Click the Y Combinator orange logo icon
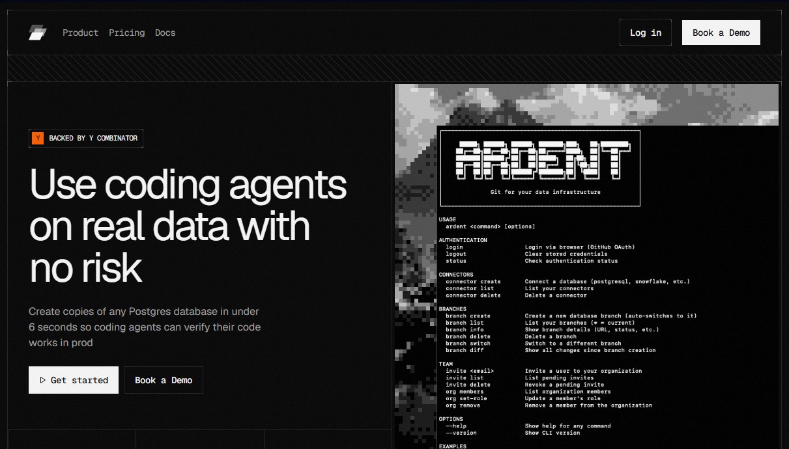 pyautogui.click(x=38, y=138)
